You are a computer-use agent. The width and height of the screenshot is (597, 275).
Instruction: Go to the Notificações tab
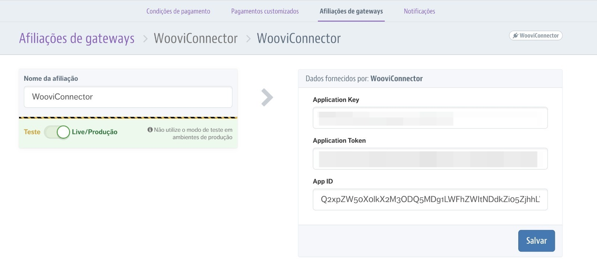click(x=419, y=11)
